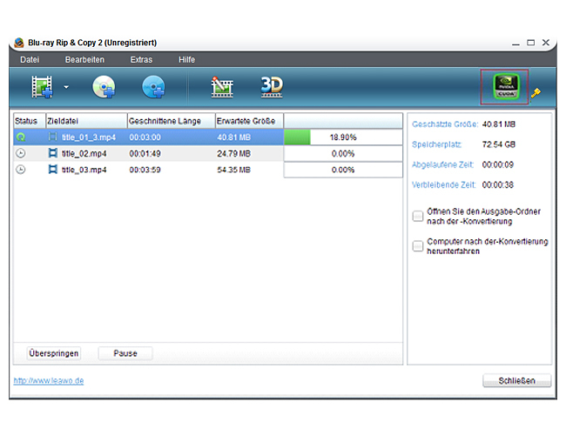This screenshot has width=566, height=435.
Task: Enable open output folder after conversion checkbox
Action: 418,216
